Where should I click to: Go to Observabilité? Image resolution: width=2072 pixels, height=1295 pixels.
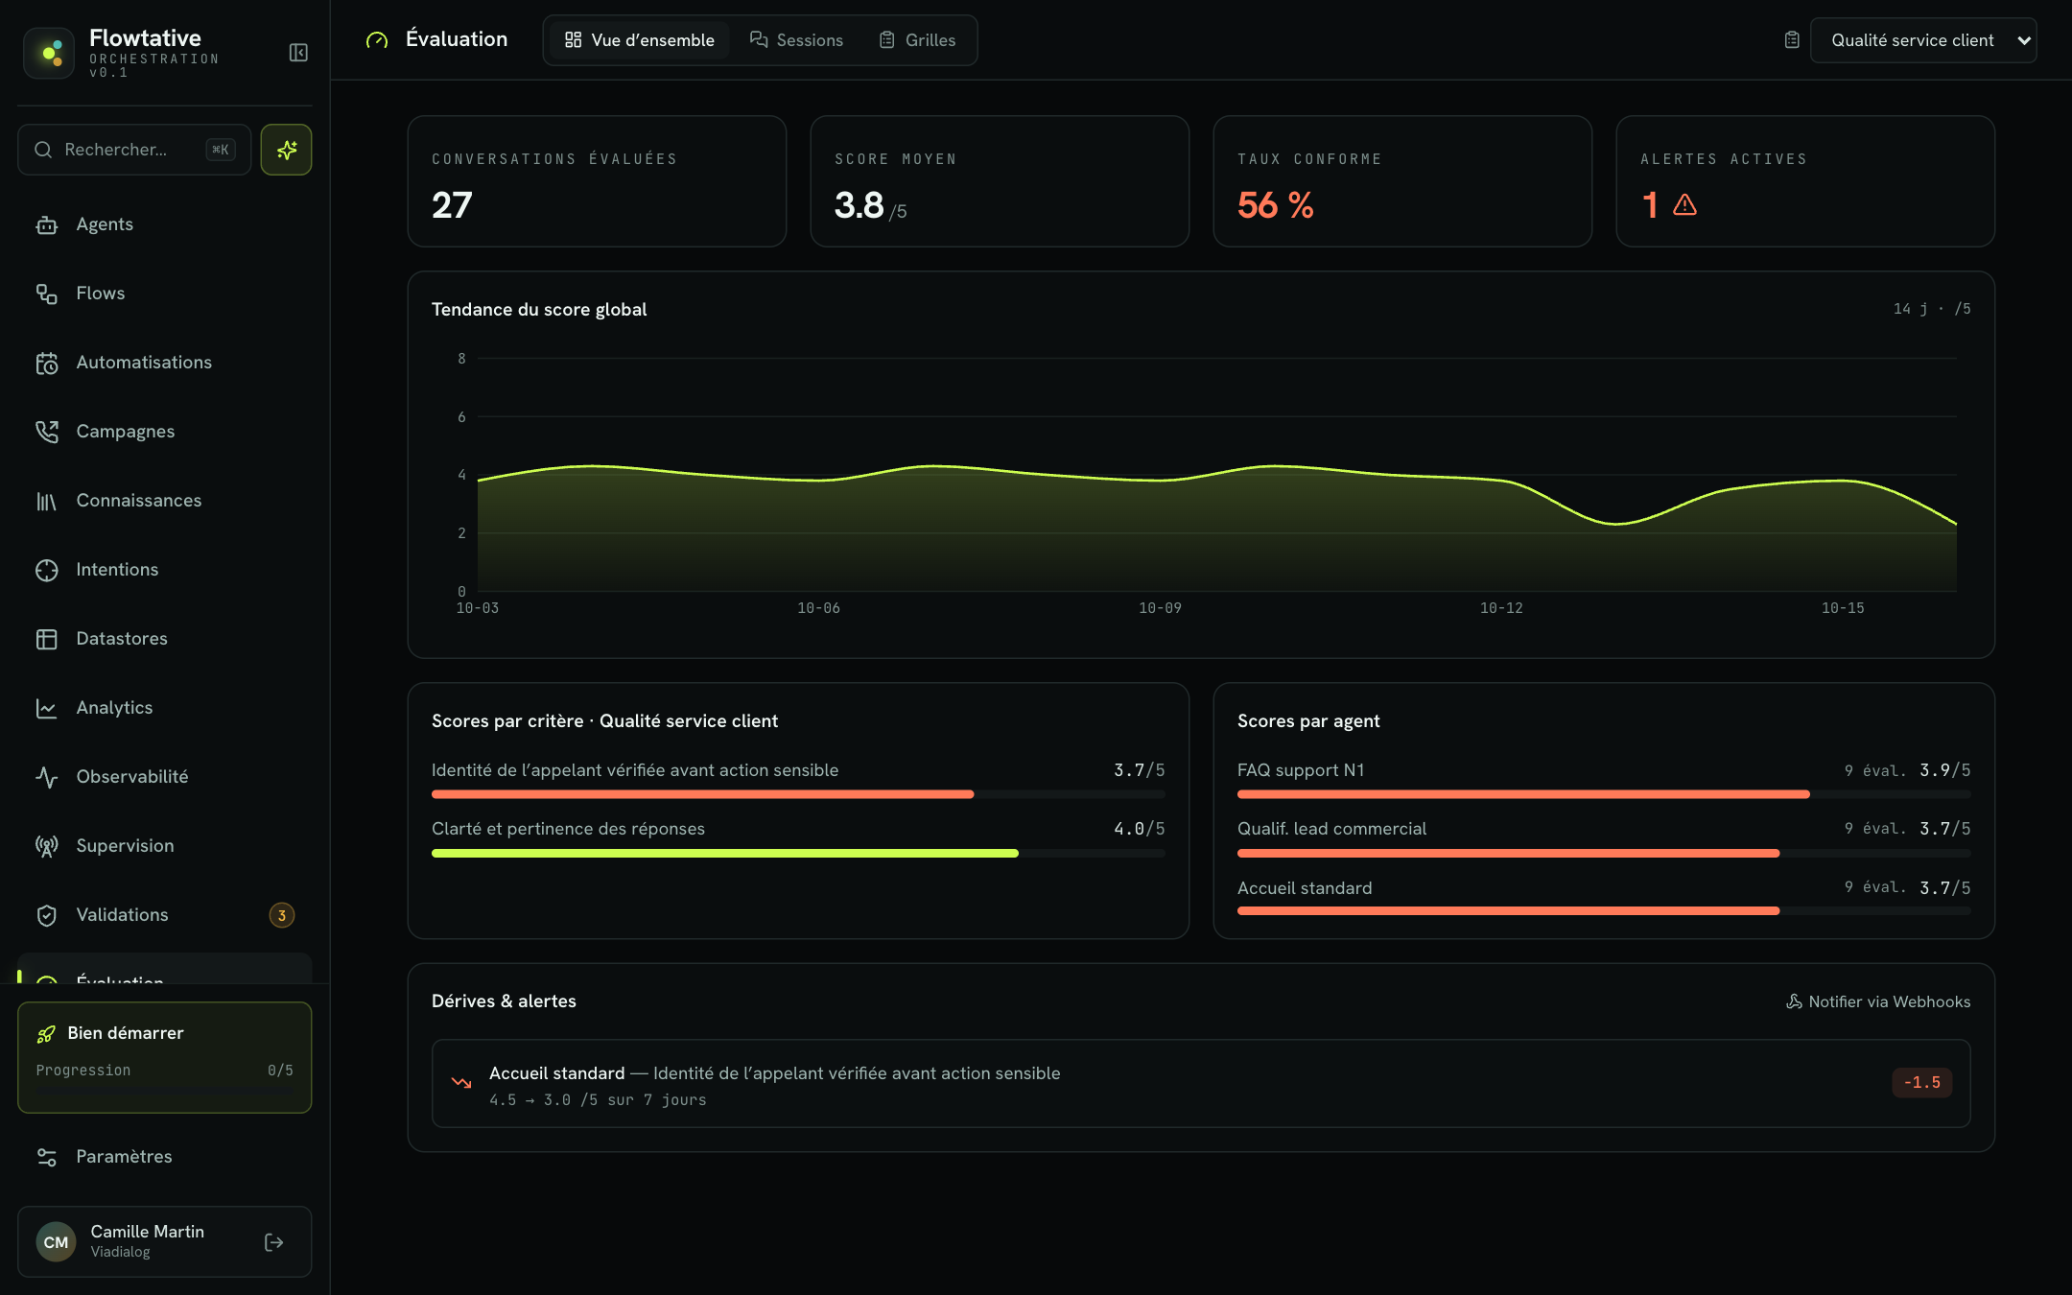(164, 777)
